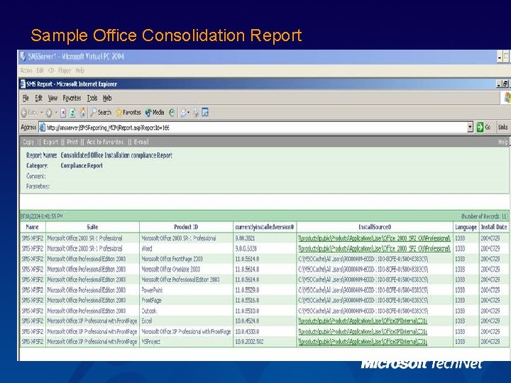Open the Search pane in toolbar

[x=101, y=113]
